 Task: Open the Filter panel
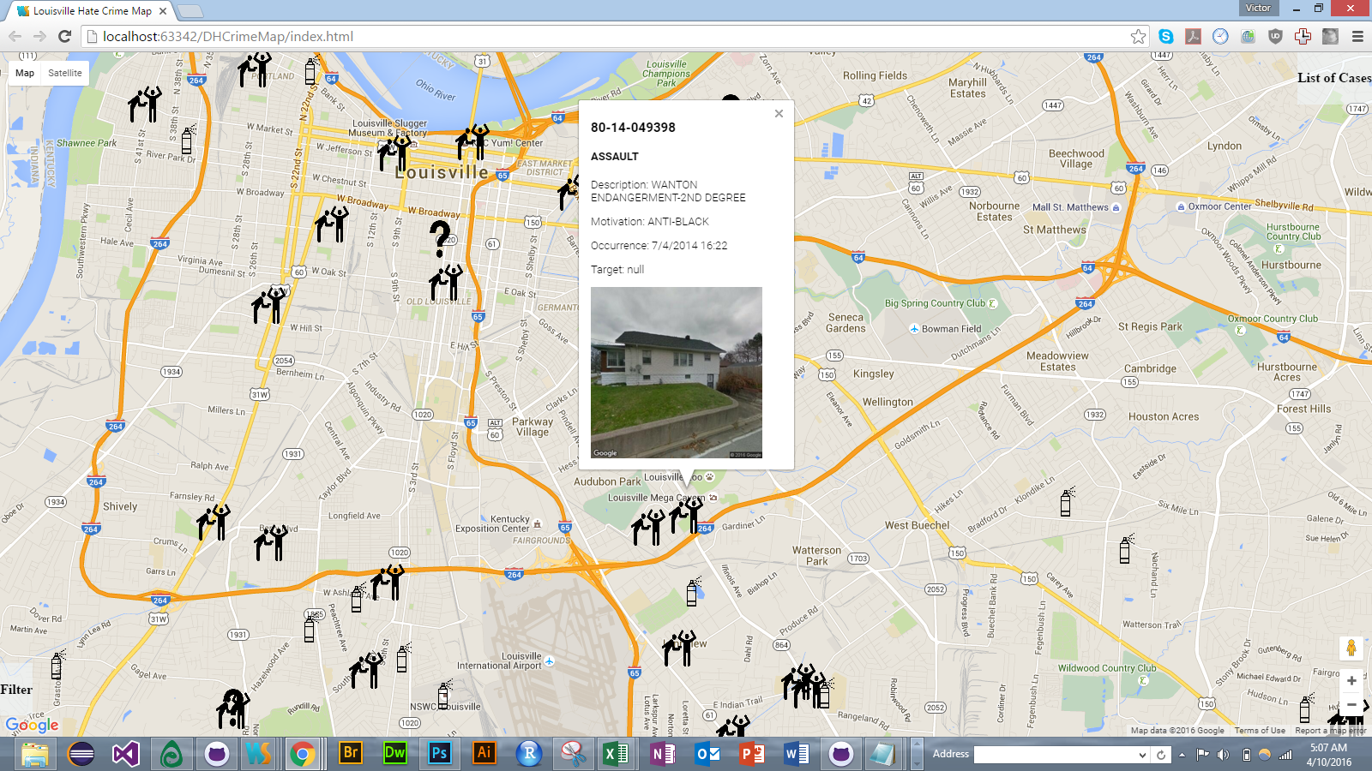coord(16,690)
